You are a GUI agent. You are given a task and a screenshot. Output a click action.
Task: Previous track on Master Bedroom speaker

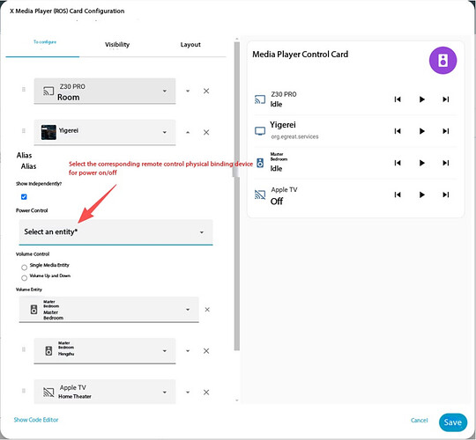(x=398, y=163)
